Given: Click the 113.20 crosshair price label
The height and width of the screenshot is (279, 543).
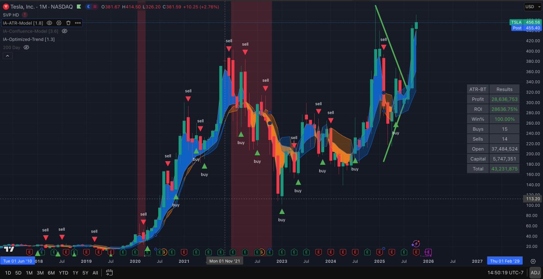Looking at the screenshot, I should click(533, 199).
